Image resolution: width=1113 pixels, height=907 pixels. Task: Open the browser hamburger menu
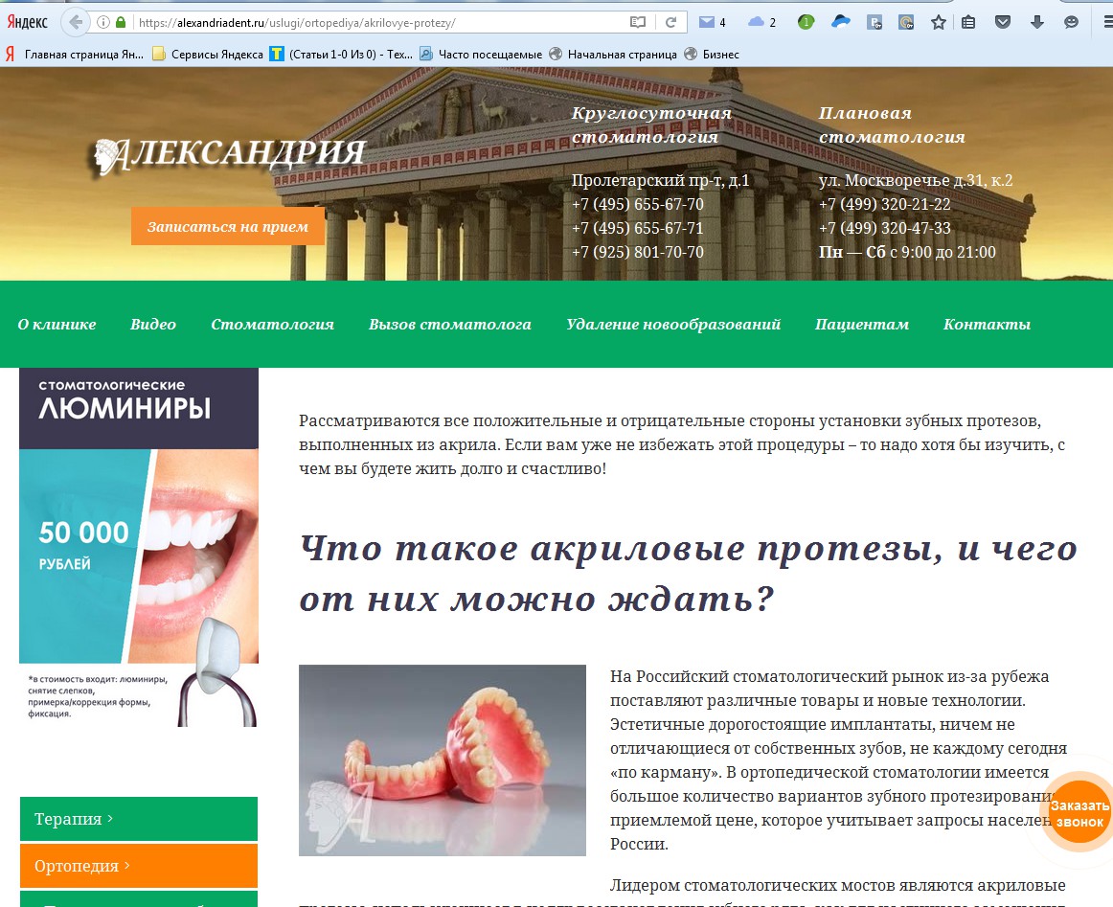(1107, 23)
